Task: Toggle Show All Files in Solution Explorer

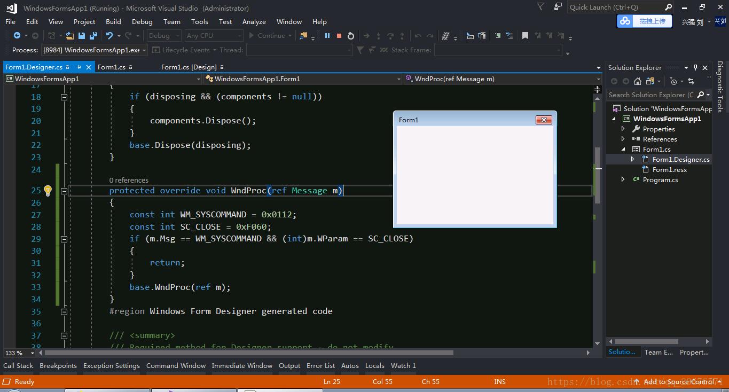Action: (650, 81)
